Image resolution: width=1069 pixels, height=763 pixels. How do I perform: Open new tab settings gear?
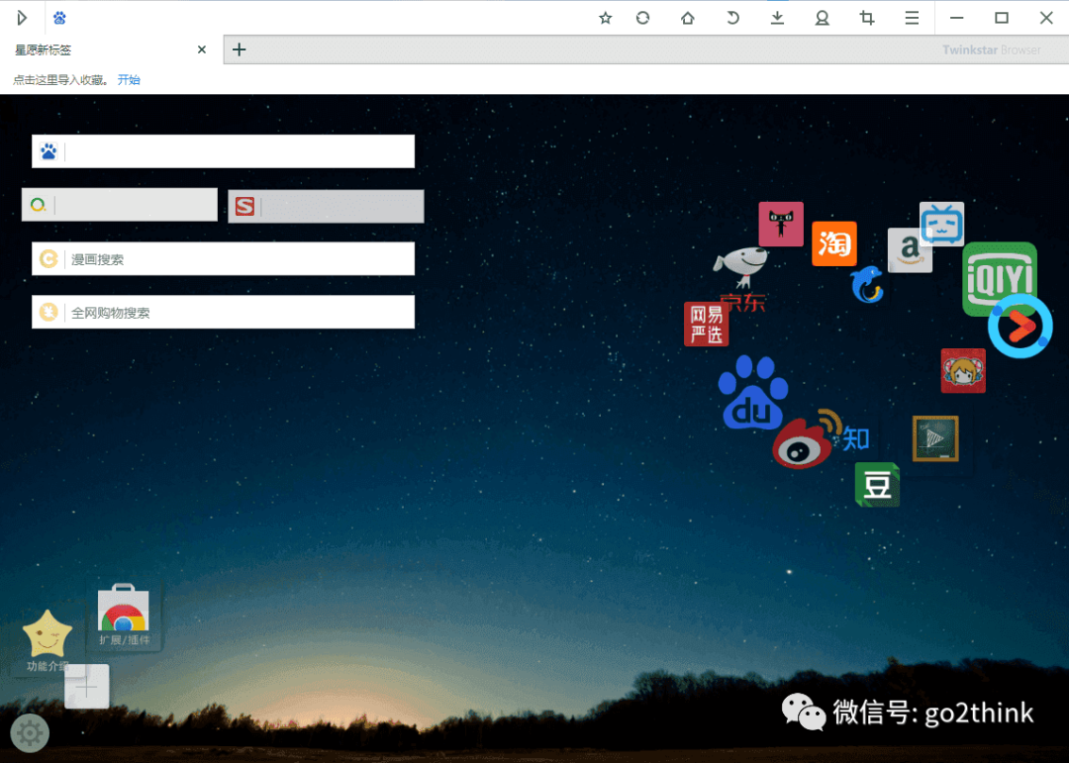tap(30, 733)
